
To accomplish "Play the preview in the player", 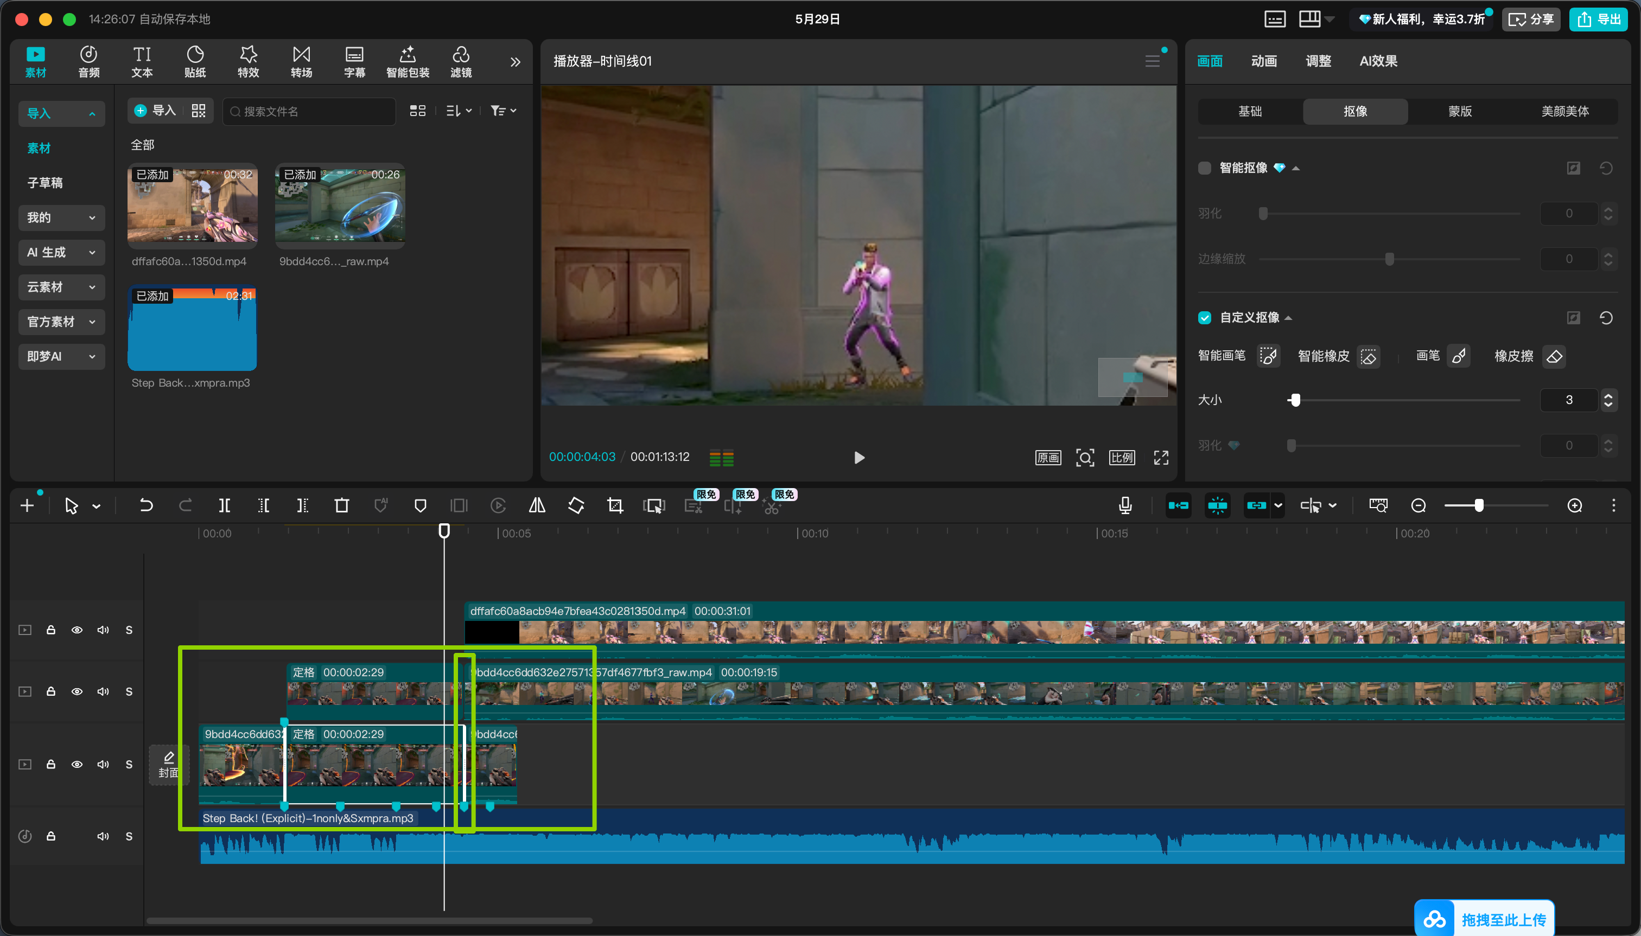I will [859, 458].
